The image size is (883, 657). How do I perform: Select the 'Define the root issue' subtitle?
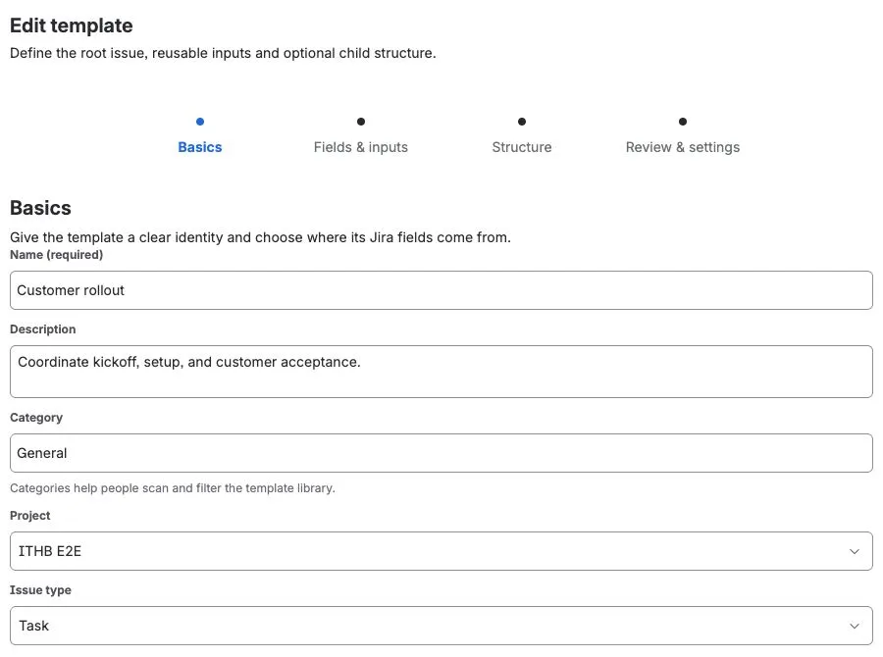tap(223, 53)
